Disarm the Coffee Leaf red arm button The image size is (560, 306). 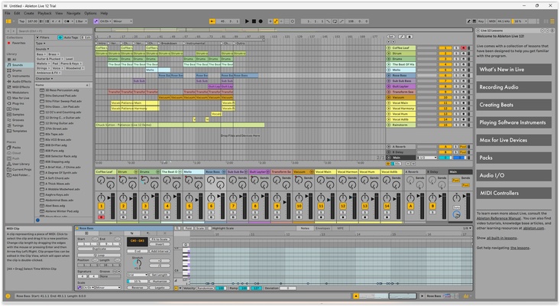click(x=464, y=48)
